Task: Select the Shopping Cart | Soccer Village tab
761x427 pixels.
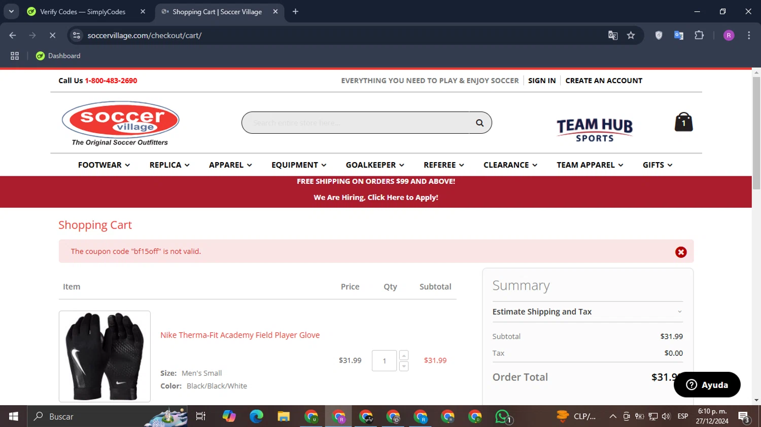Action: pyautogui.click(x=217, y=12)
